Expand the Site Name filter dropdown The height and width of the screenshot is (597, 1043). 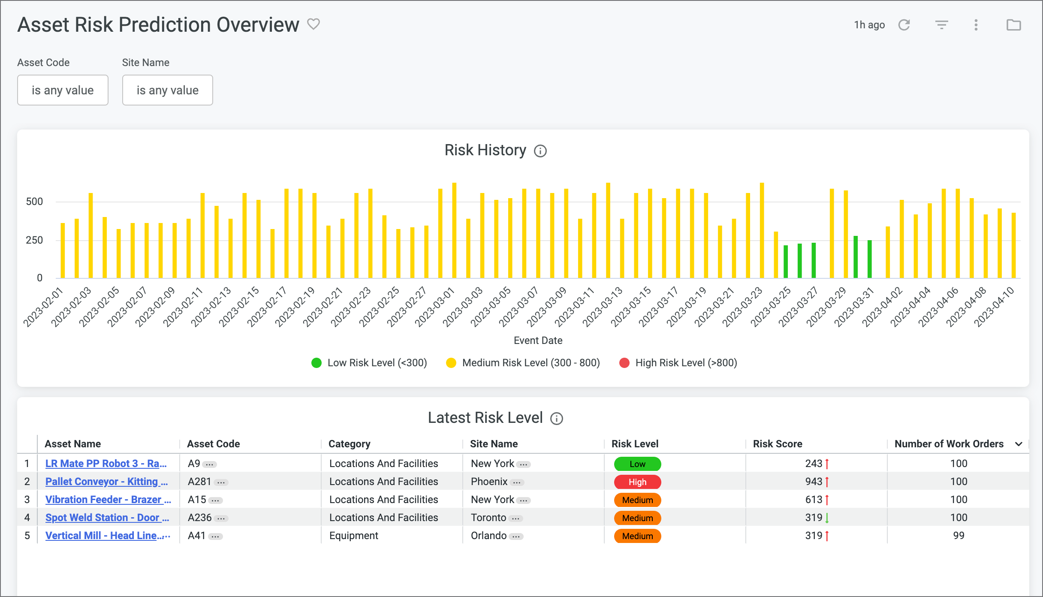pos(168,90)
